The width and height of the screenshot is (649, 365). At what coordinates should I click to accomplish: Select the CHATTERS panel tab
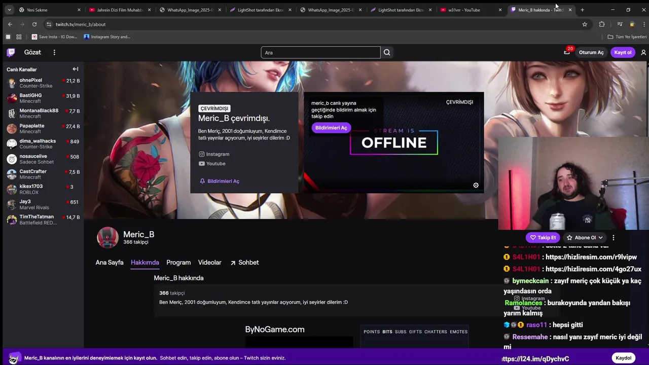coord(436,332)
